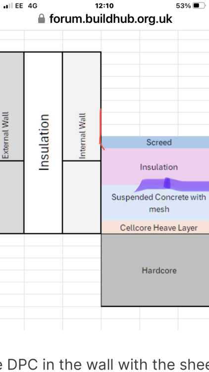
Task: Tap the forum.buildhub.org.uk address bar
Action: click(x=105, y=19)
